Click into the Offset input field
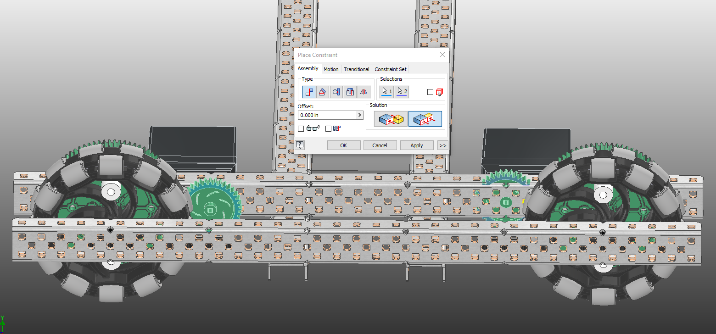Viewport: 716px width, 334px height. 327,115
